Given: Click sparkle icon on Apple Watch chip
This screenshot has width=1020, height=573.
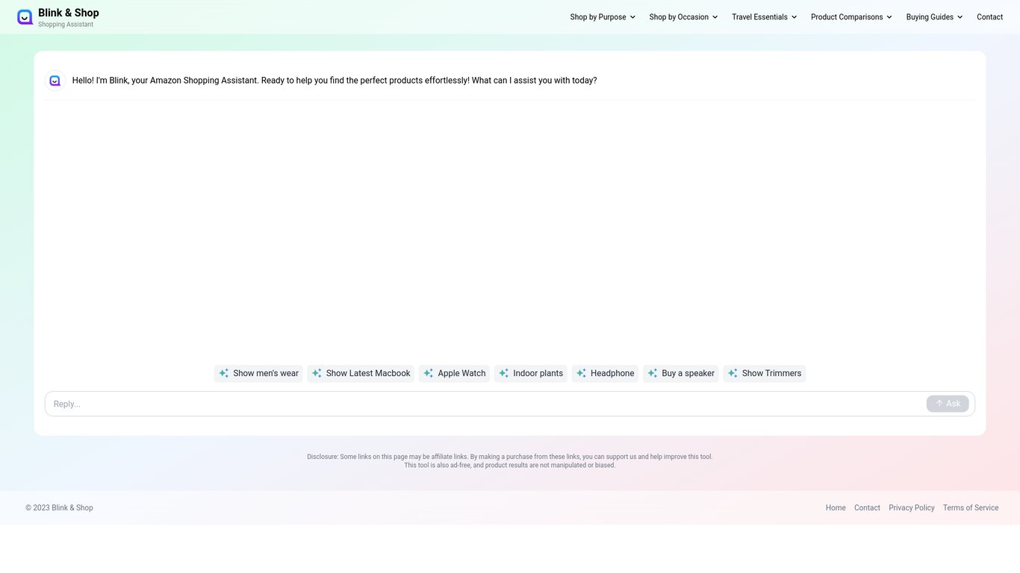Looking at the screenshot, I should (x=429, y=373).
